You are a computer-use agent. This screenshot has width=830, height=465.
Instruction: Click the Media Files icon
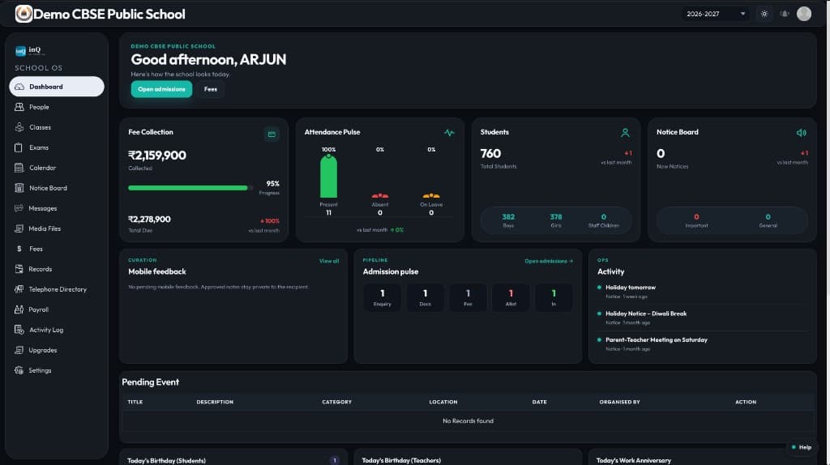click(19, 228)
